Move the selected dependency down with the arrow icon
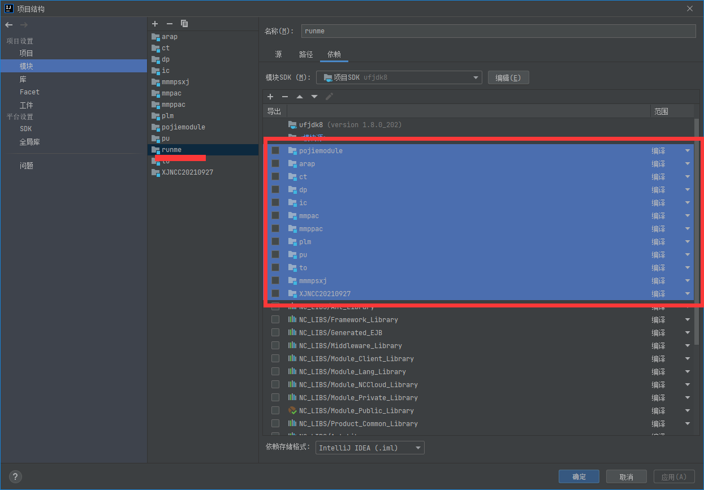Screen dimensions: 704x490 (314, 97)
